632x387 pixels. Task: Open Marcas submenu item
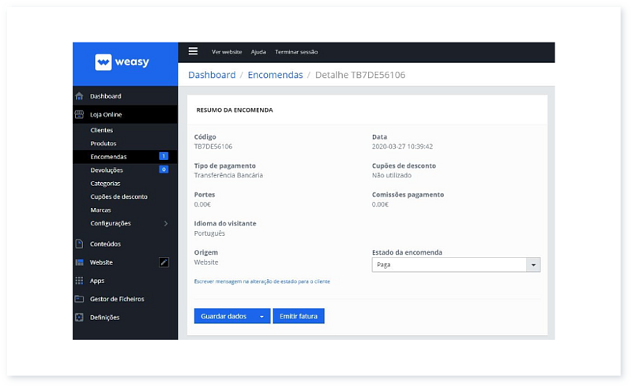101,210
